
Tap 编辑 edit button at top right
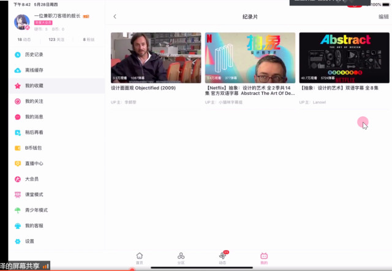click(x=383, y=17)
